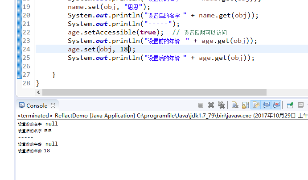Close the Console view tab
308x180 pixels.
coord(53,105)
